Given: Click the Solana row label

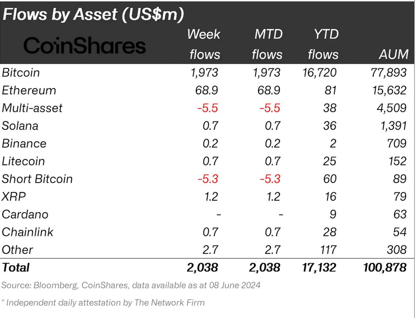Looking at the screenshot, I should pos(20,126).
